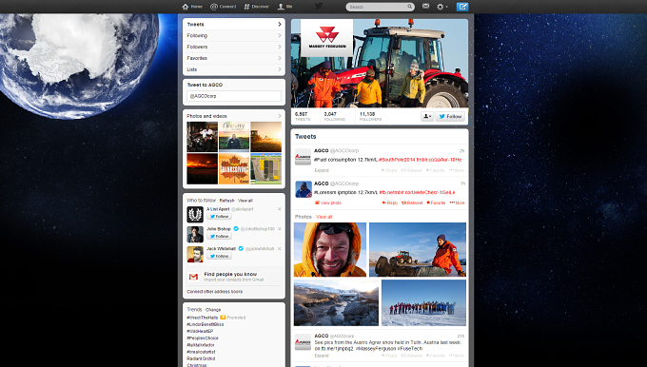This screenshot has width=647, height=367.
Task: Open smiling man in yellow hood photo
Action: pos(330,249)
